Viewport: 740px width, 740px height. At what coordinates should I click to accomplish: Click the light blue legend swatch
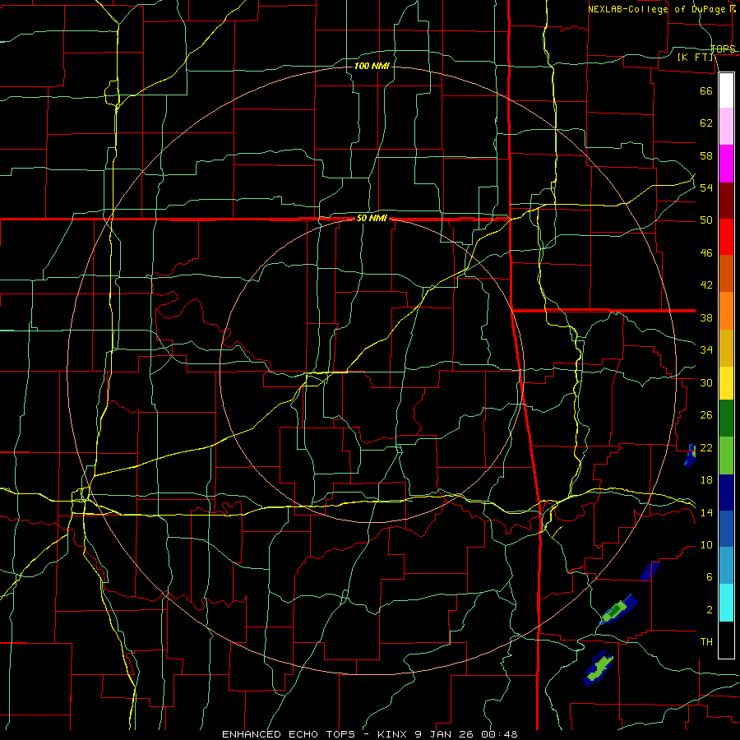coord(726,566)
